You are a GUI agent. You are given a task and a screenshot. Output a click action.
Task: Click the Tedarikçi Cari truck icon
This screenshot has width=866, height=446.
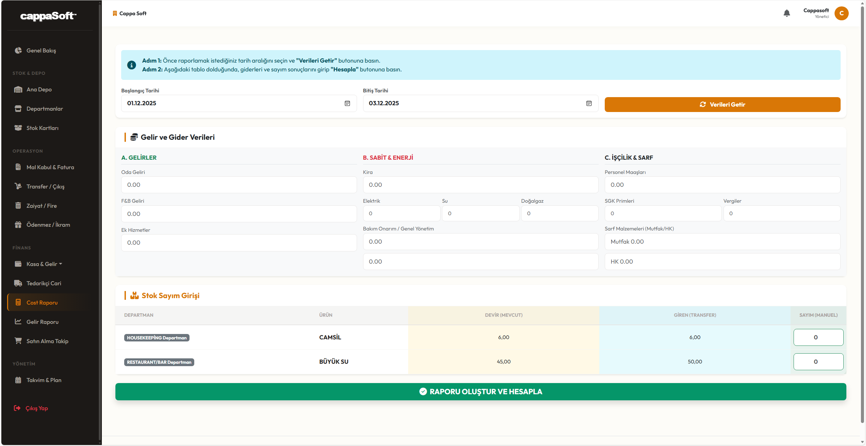18,283
